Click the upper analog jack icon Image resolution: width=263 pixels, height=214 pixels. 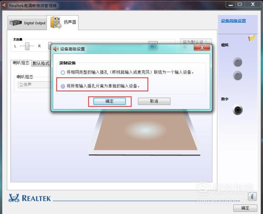pyautogui.click(x=238, y=62)
